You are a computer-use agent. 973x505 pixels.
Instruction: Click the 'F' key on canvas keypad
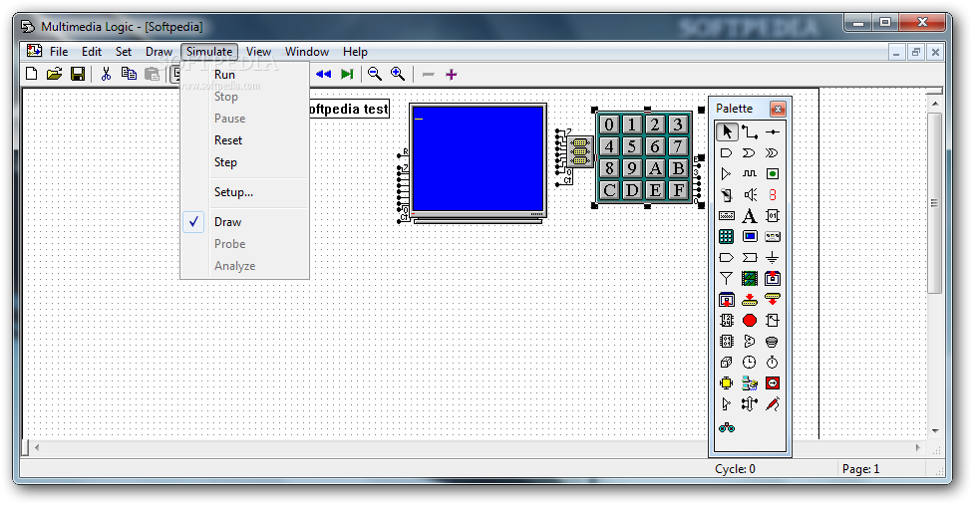(678, 190)
